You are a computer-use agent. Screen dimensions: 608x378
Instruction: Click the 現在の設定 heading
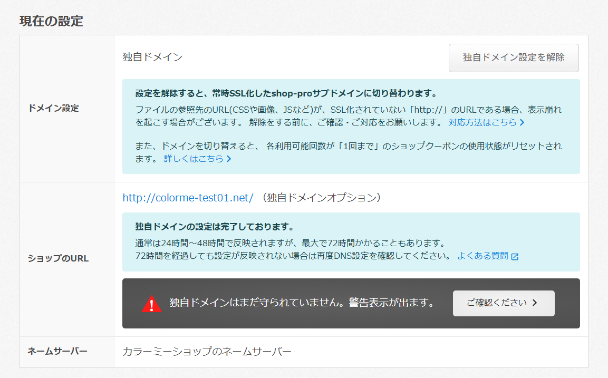51,21
